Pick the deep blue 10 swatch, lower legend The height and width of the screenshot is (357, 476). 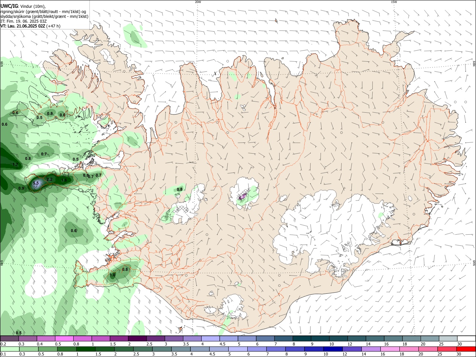coord(332,349)
